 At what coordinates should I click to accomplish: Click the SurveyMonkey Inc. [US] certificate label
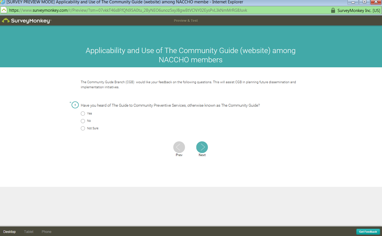pos(359,11)
